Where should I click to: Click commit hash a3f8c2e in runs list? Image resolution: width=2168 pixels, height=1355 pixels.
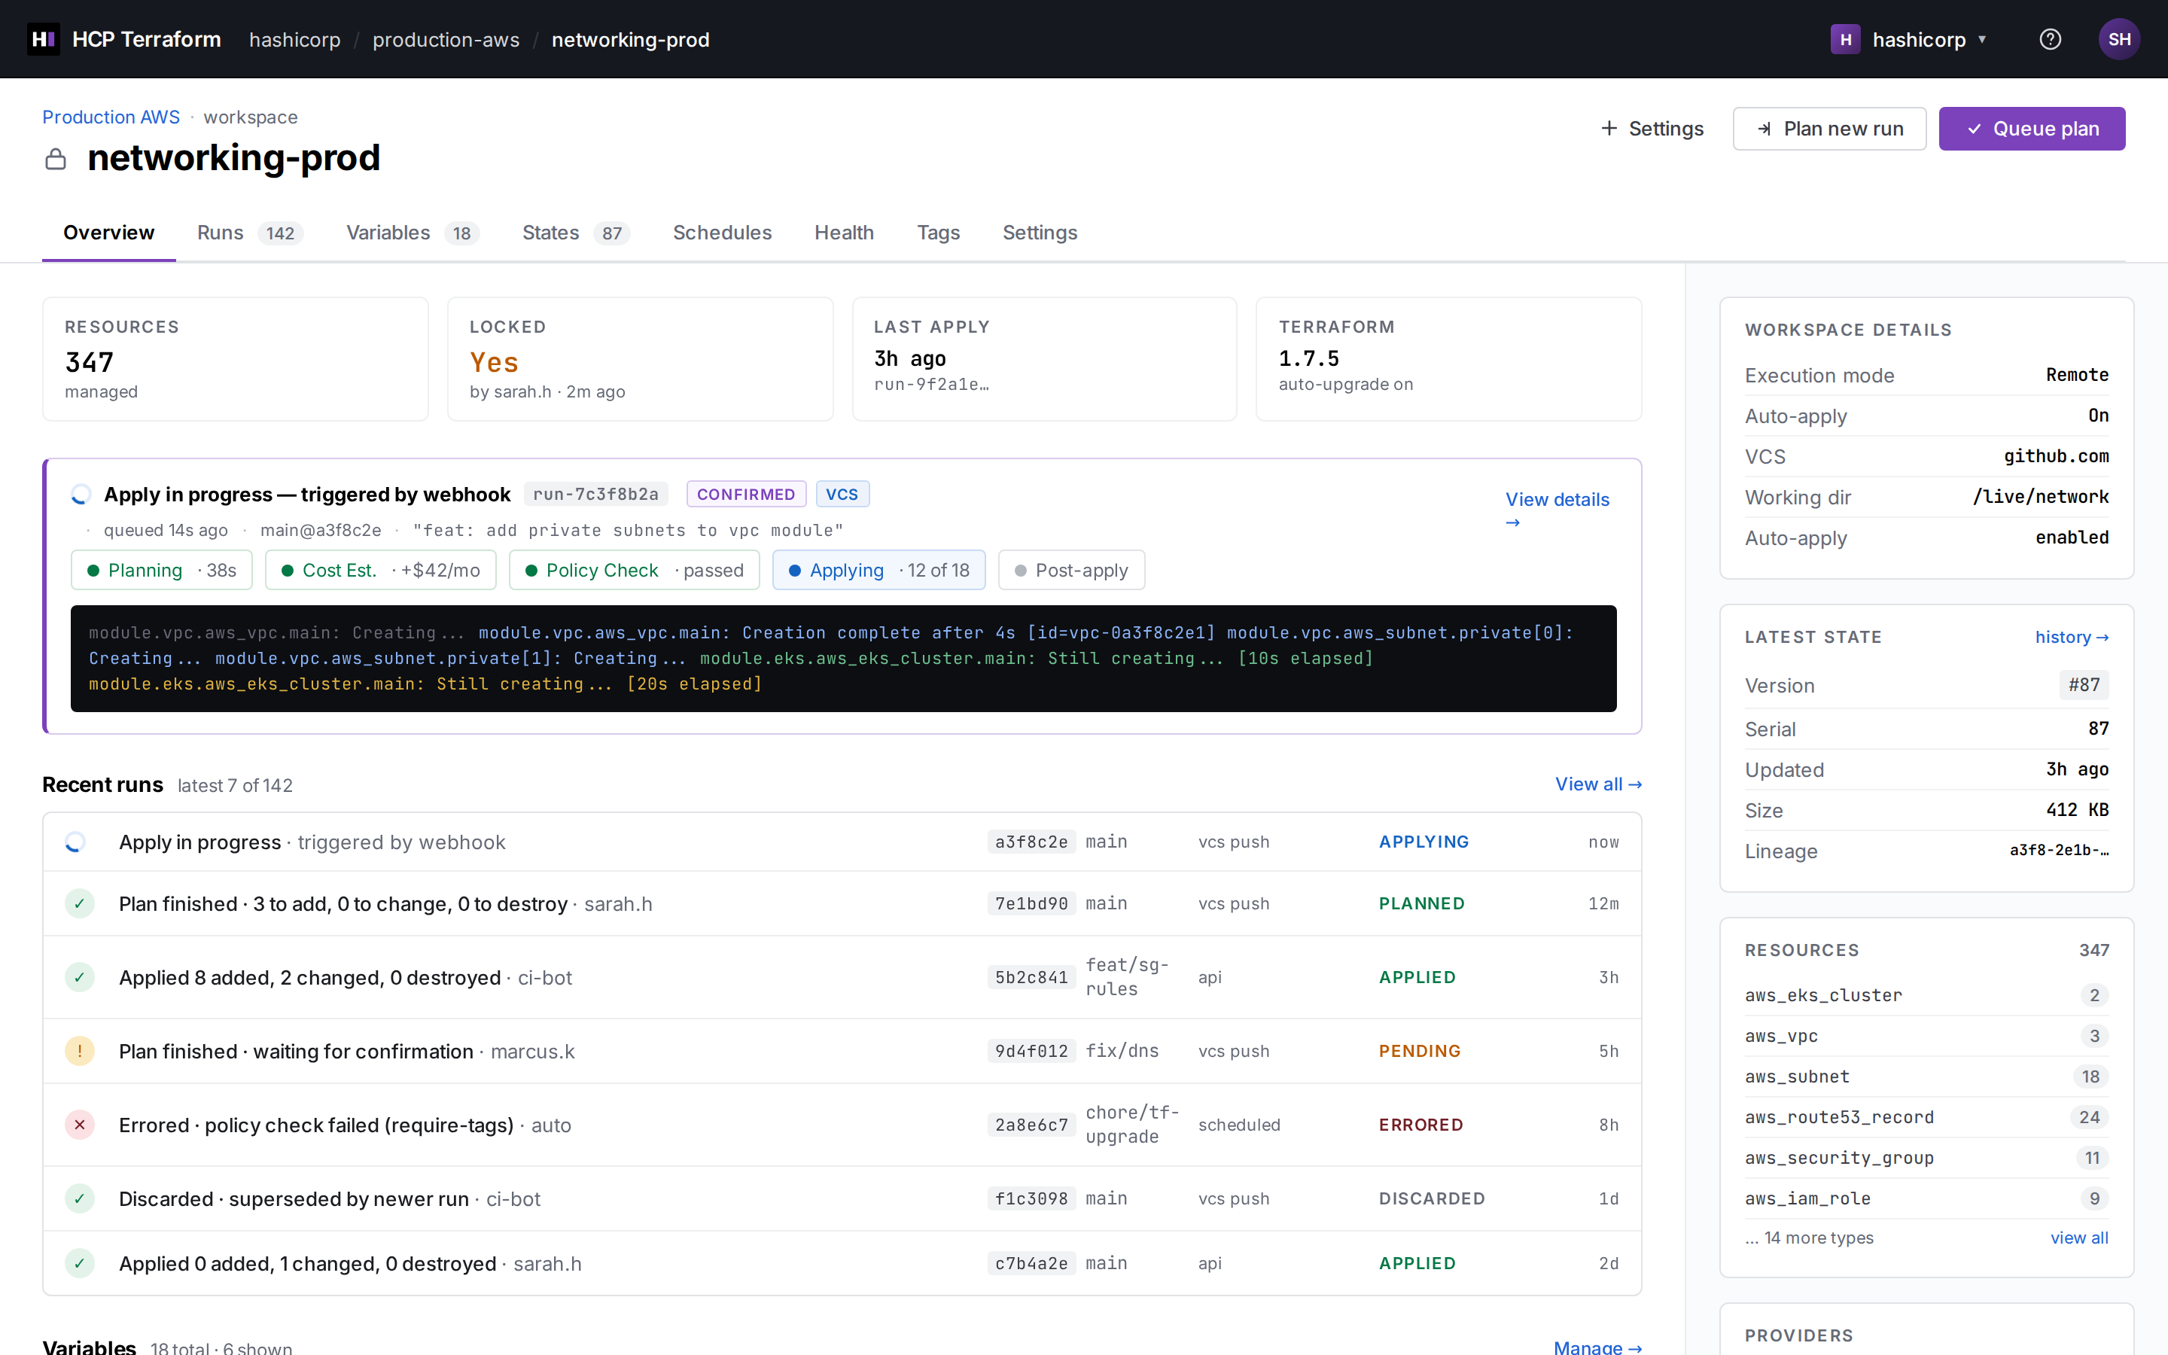point(1031,842)
